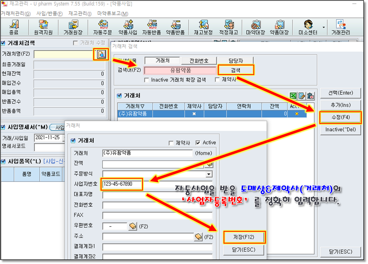Open 원격지원 remote support tool
Screen dimensions: 368x264
click(x=43, y=27)
